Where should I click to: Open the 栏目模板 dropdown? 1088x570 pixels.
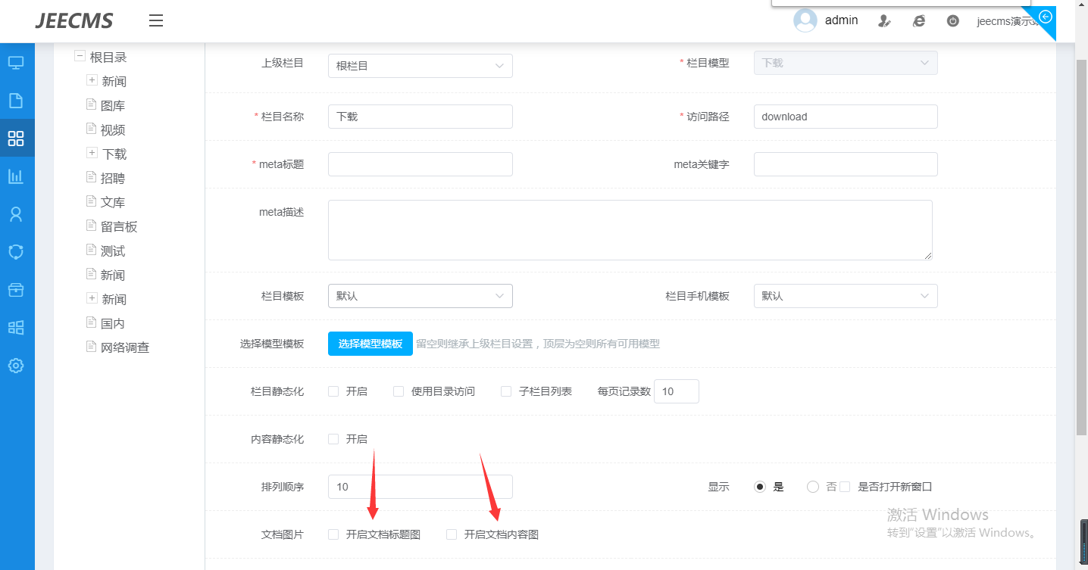click(420, 296)
